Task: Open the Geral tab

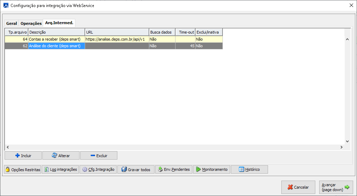Action: click(x=11, y=23)
